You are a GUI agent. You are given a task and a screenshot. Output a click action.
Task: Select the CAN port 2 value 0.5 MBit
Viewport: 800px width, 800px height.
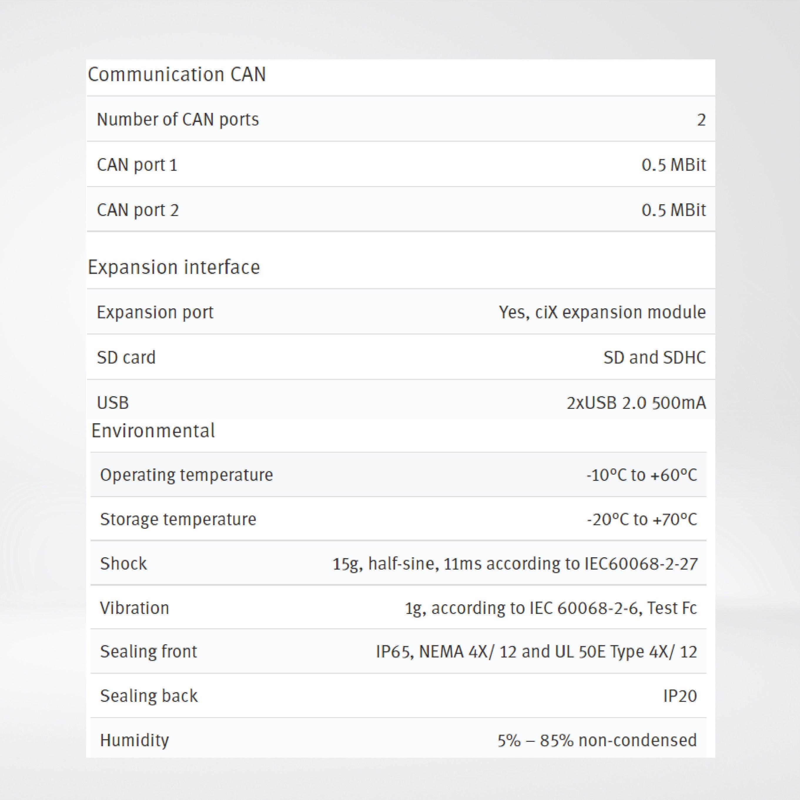point(673,210)
